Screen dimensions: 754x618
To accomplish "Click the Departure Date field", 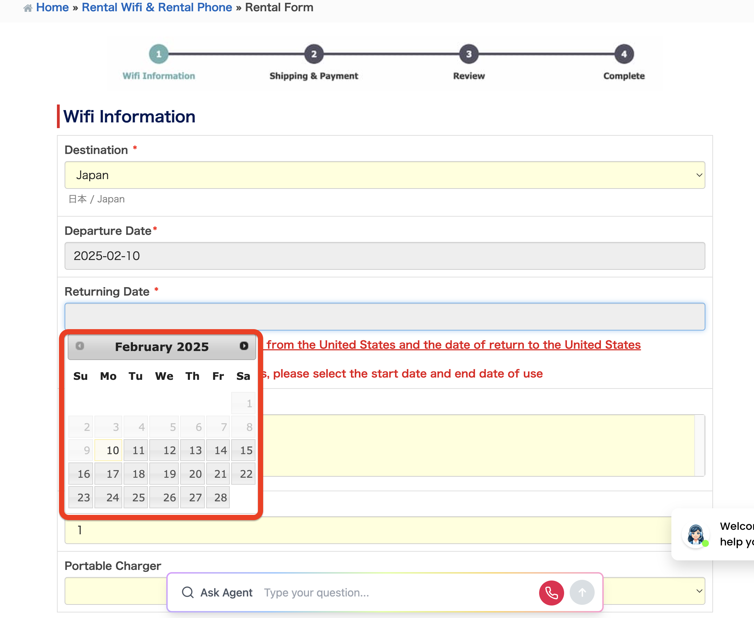I will tap(385, 256).
